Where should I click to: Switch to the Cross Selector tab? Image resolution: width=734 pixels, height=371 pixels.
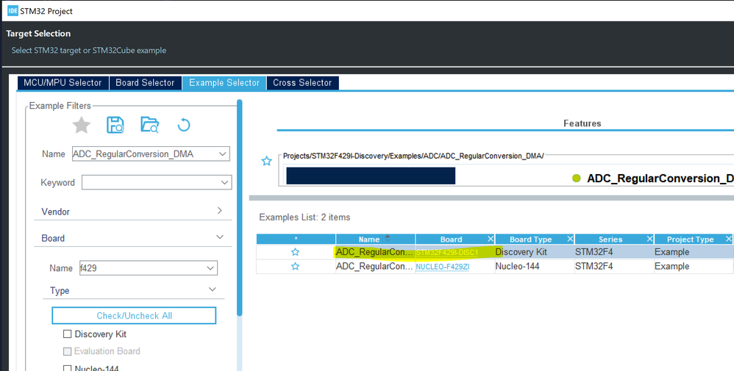(302, 83)
